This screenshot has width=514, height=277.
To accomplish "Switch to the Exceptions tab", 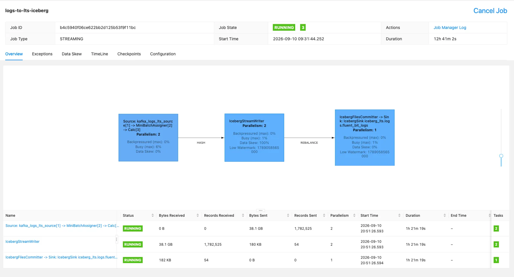I will point(42,54).
